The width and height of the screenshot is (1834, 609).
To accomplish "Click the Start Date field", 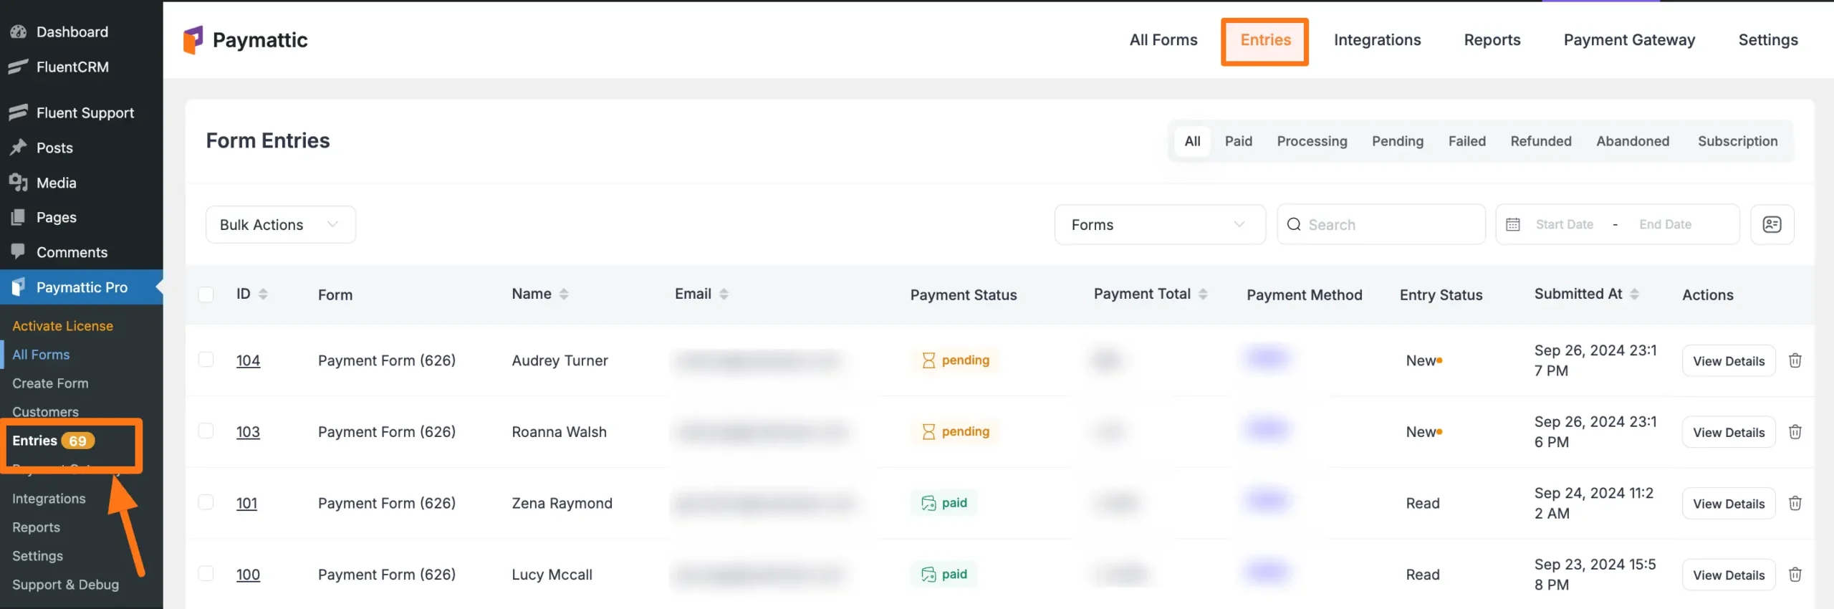I will pos(1564,224).
